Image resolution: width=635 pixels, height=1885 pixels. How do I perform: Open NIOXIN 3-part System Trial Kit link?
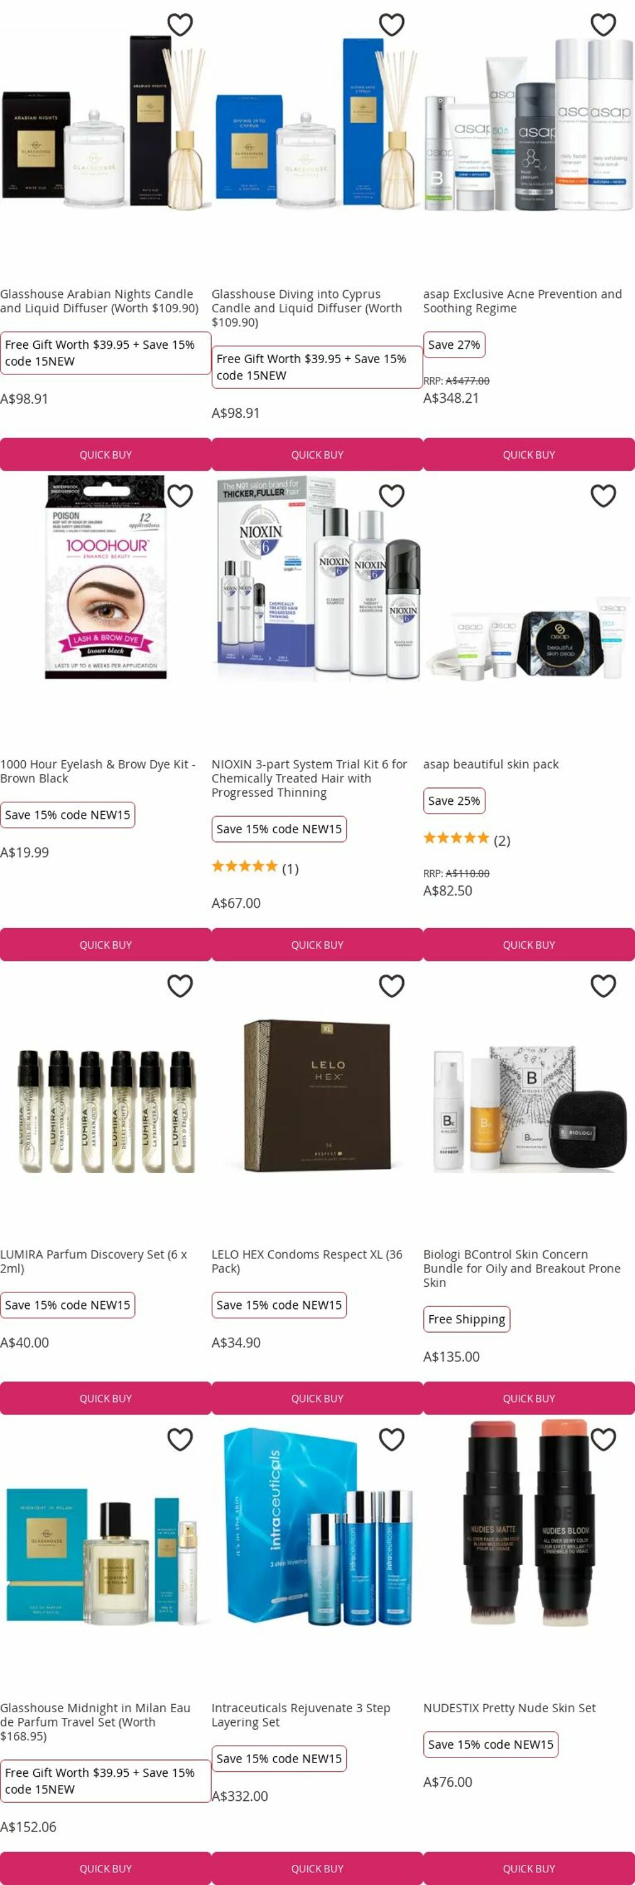coord(310,779)
